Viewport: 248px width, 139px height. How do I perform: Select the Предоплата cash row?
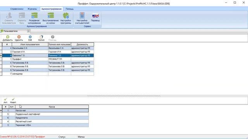45,118
